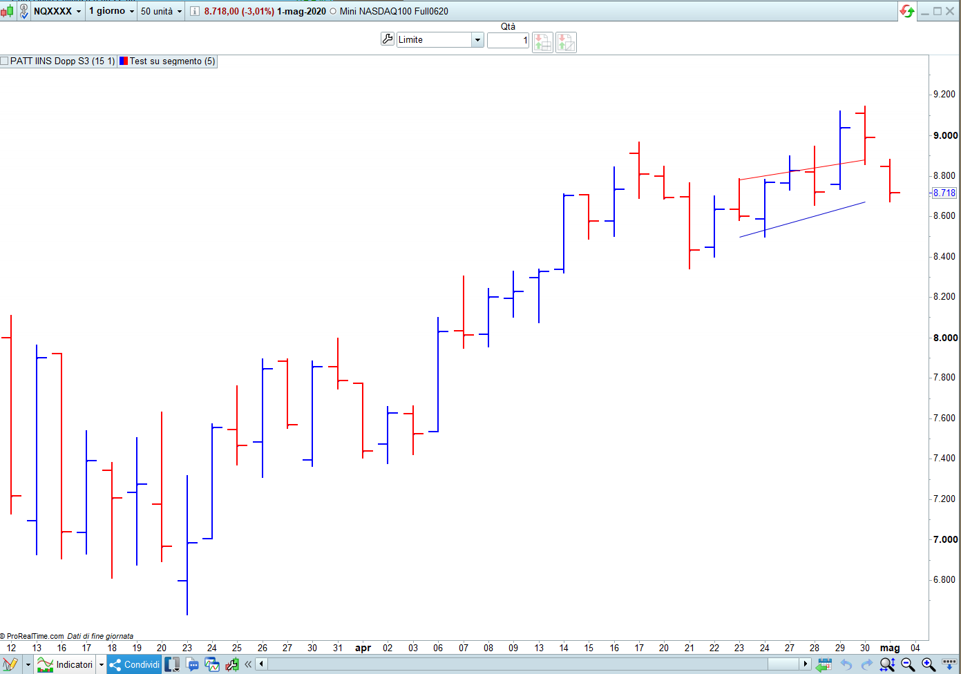This screenshot has height=674, width=961.
Task: Click the Test su segmento (5) label
Action: click(x=173, y=61)
